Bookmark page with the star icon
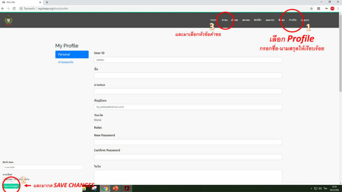342x192 pixels. [312, 8]
